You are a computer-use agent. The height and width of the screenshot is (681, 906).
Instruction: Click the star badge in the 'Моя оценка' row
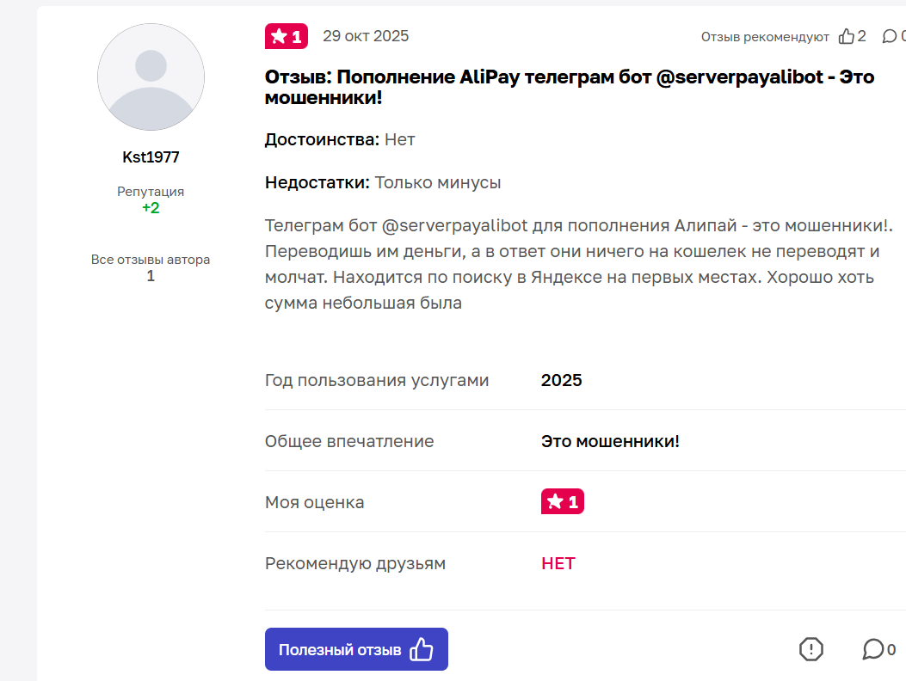pos(563,500)
